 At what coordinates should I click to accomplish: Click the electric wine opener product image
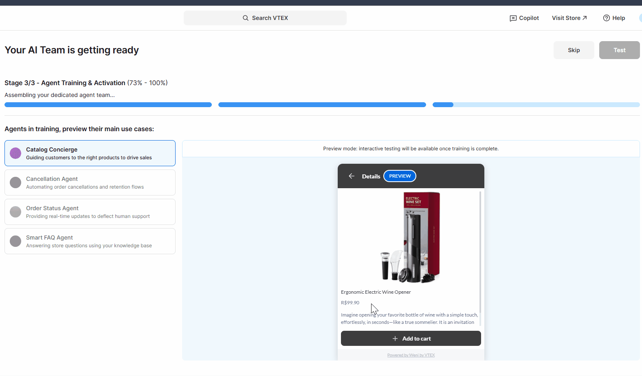tap(411, 237)
